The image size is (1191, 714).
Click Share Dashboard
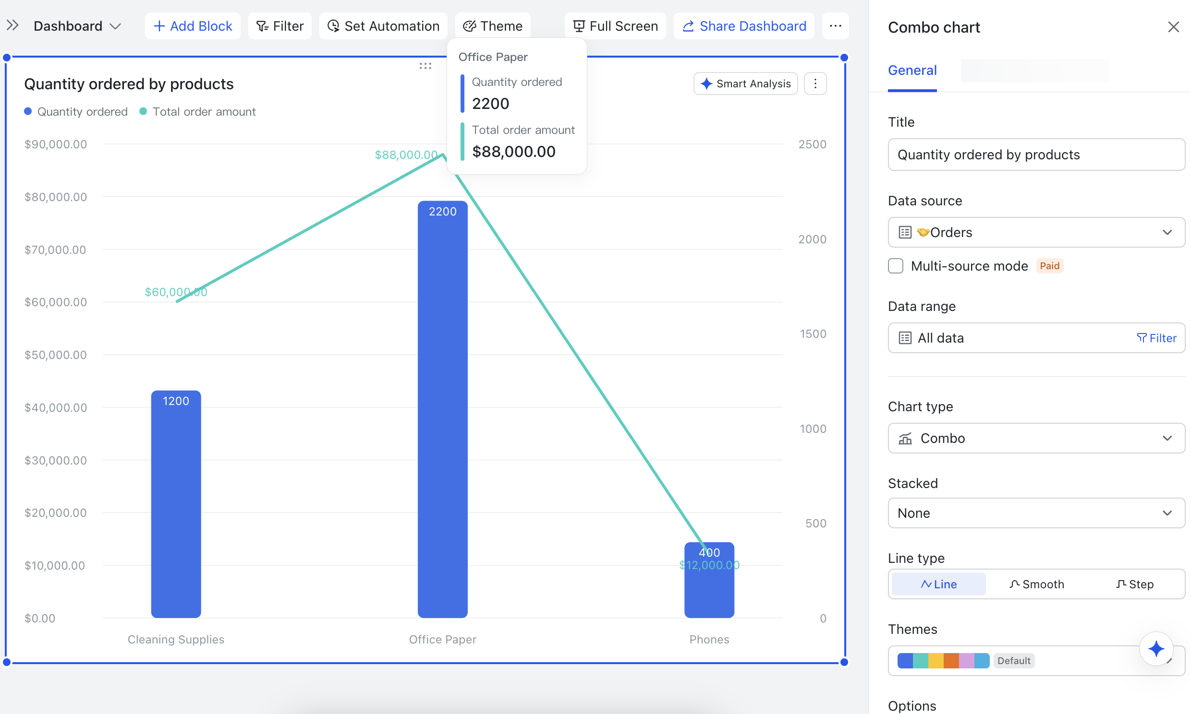pyautogui.click(x=744, y=26)
